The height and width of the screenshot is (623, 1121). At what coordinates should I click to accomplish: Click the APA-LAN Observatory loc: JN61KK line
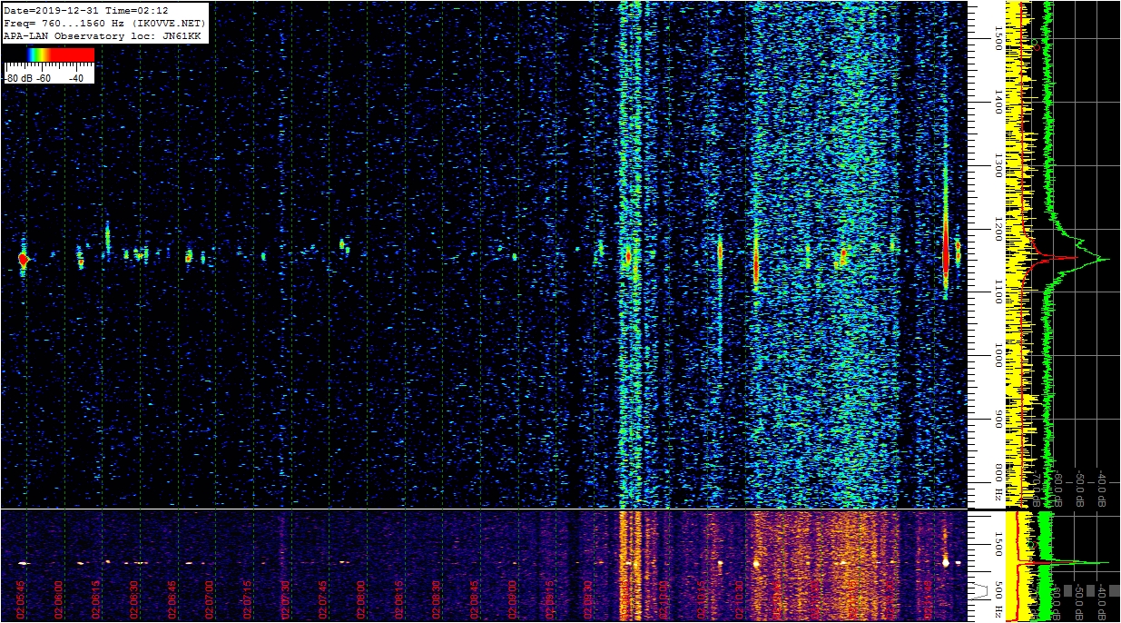pos(103,35)
